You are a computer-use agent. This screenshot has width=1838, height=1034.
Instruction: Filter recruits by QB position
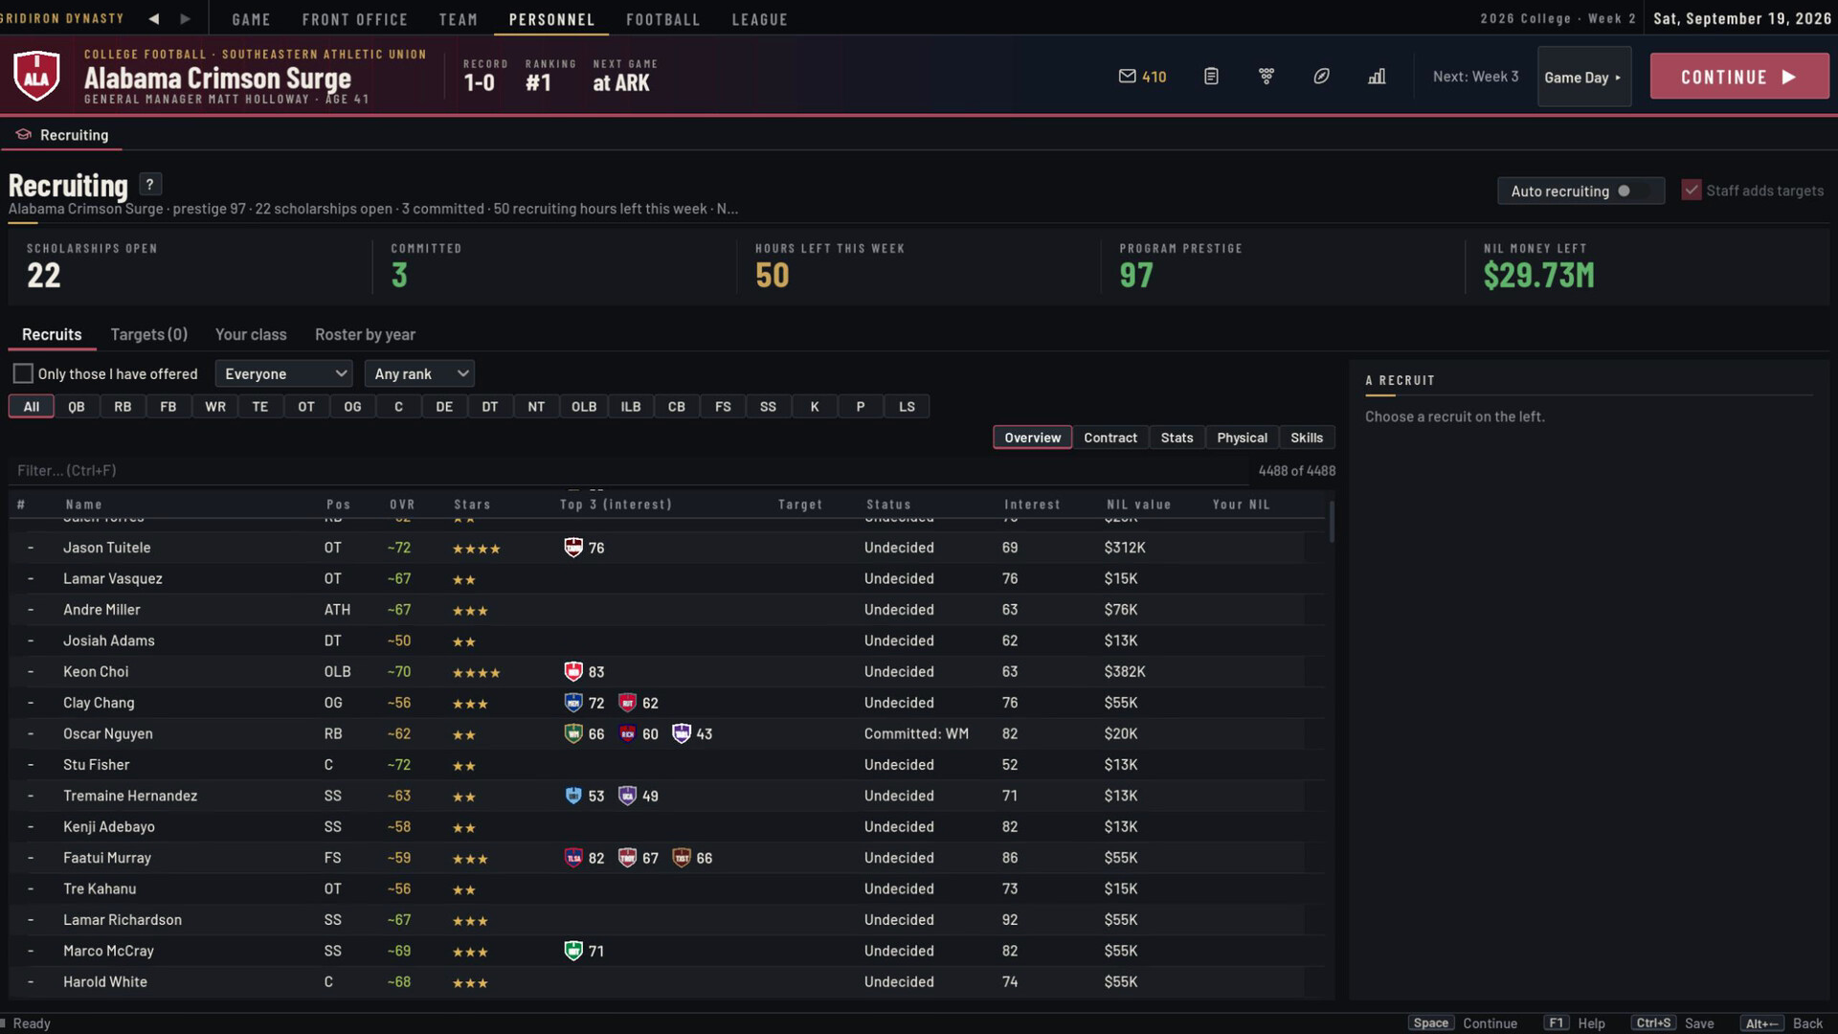77,407
